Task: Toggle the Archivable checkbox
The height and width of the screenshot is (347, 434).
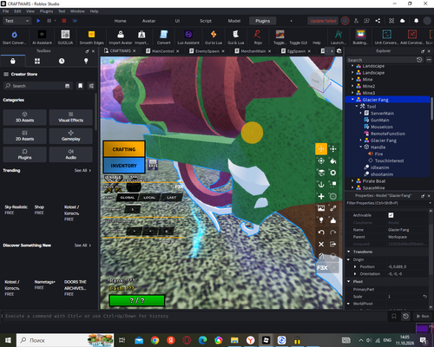Action: 391,215
